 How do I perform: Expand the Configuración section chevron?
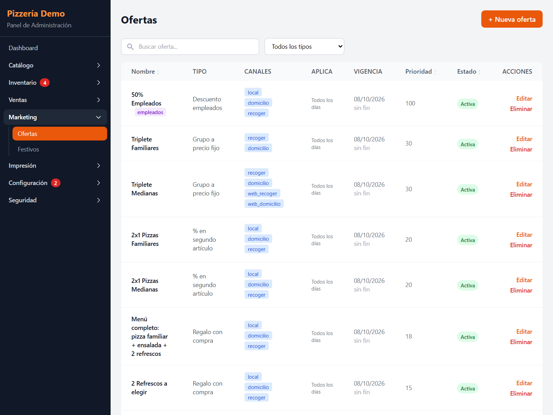pos(99,183)
